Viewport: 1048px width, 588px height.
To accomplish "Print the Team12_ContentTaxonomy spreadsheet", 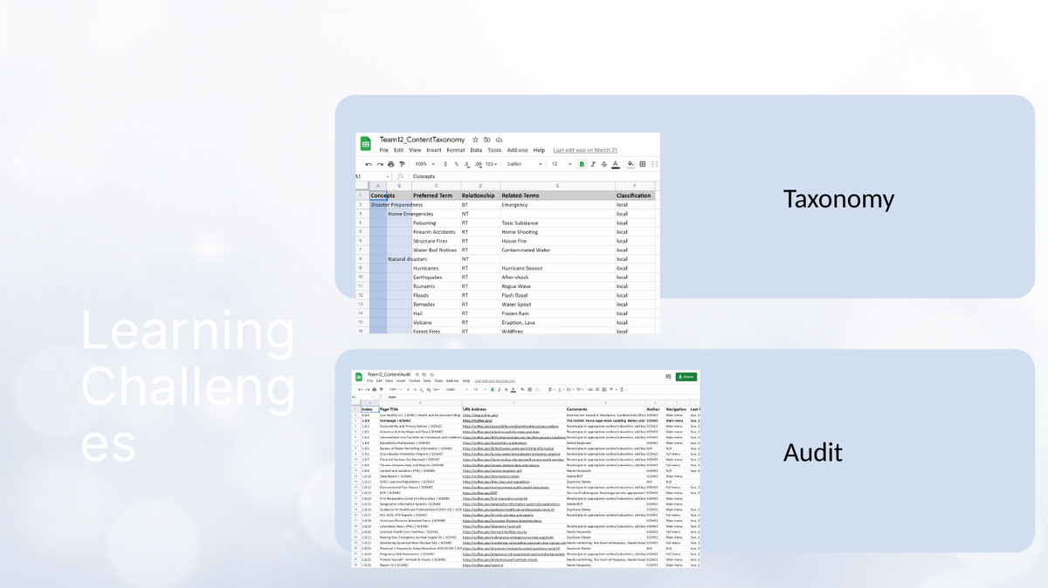I will pos(391,164).
